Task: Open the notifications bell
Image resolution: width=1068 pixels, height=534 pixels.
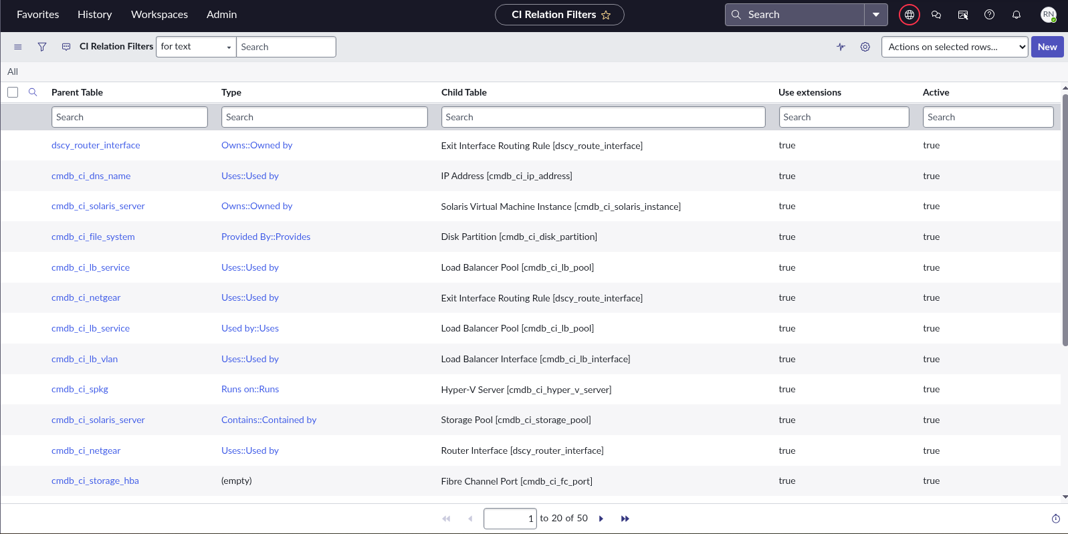Action: coord(1016,15)
